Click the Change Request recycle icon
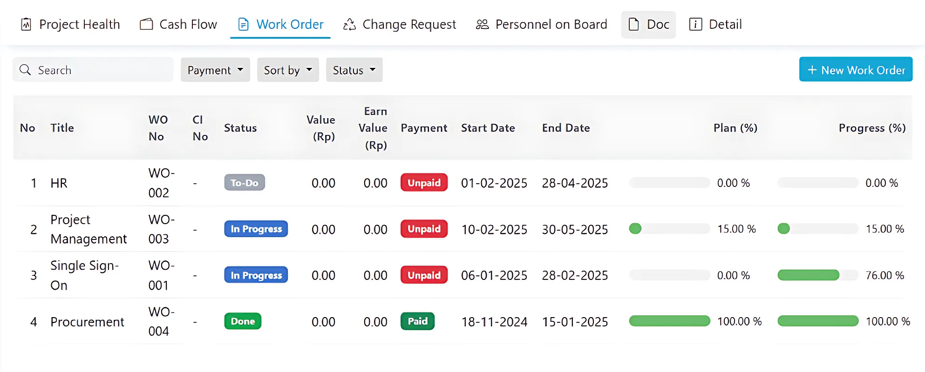This screenshot has width=925, height=372. [349, 24]
